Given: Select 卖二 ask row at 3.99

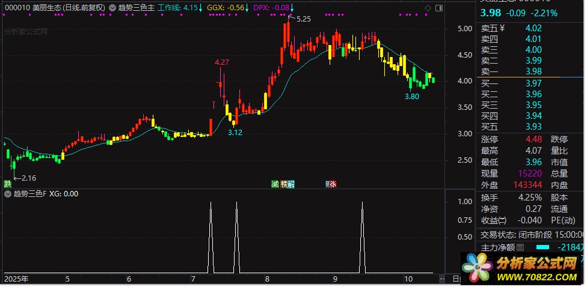Looking at the screenshot, I should [531, 61].
